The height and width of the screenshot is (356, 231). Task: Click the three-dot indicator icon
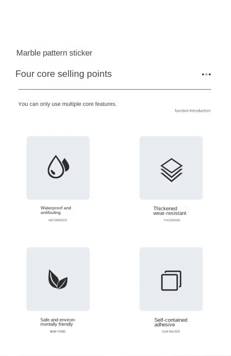[206, 74]
